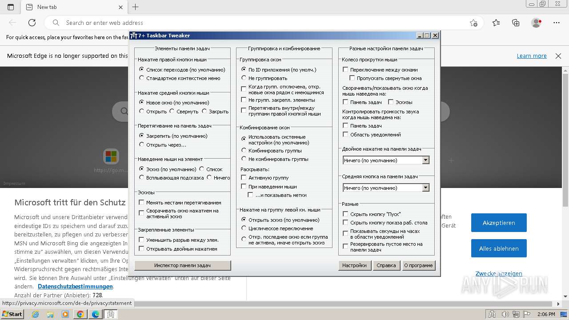The image size is (569, 320).
Task: Click the taskbar clock showing 2:06 PM
Action: (x=546, y=314)
